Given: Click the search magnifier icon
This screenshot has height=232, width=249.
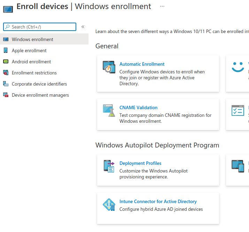Looking at the screenshot, I should [7, 27].
